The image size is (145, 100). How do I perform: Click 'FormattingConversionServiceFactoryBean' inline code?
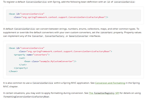[x=26, y=97]
